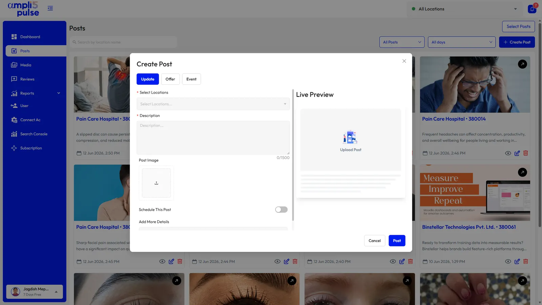
Task: View the post dated 12 Jun 2026, 2:46 PM
Action: pyautogui.click(x=508, y=153)
